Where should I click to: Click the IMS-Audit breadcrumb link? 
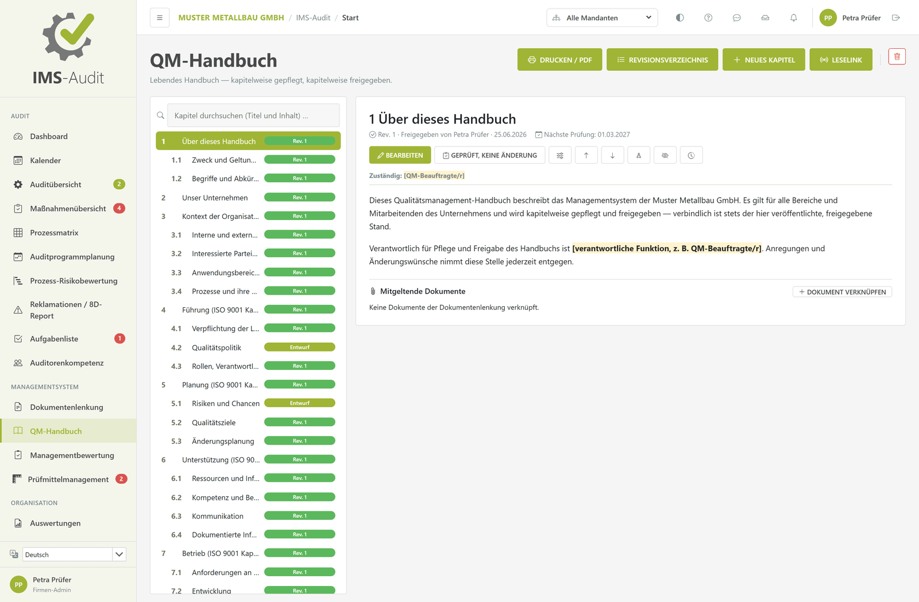click(x=313, y=18)
